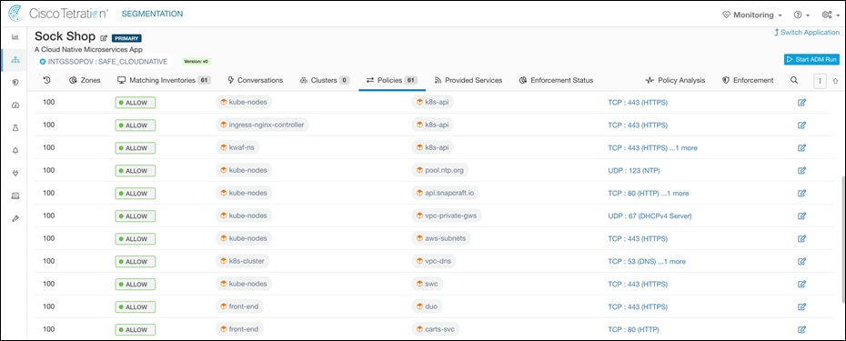
Task: Edit the vpc-private-gws policy row
Action: tap(801, 216)
